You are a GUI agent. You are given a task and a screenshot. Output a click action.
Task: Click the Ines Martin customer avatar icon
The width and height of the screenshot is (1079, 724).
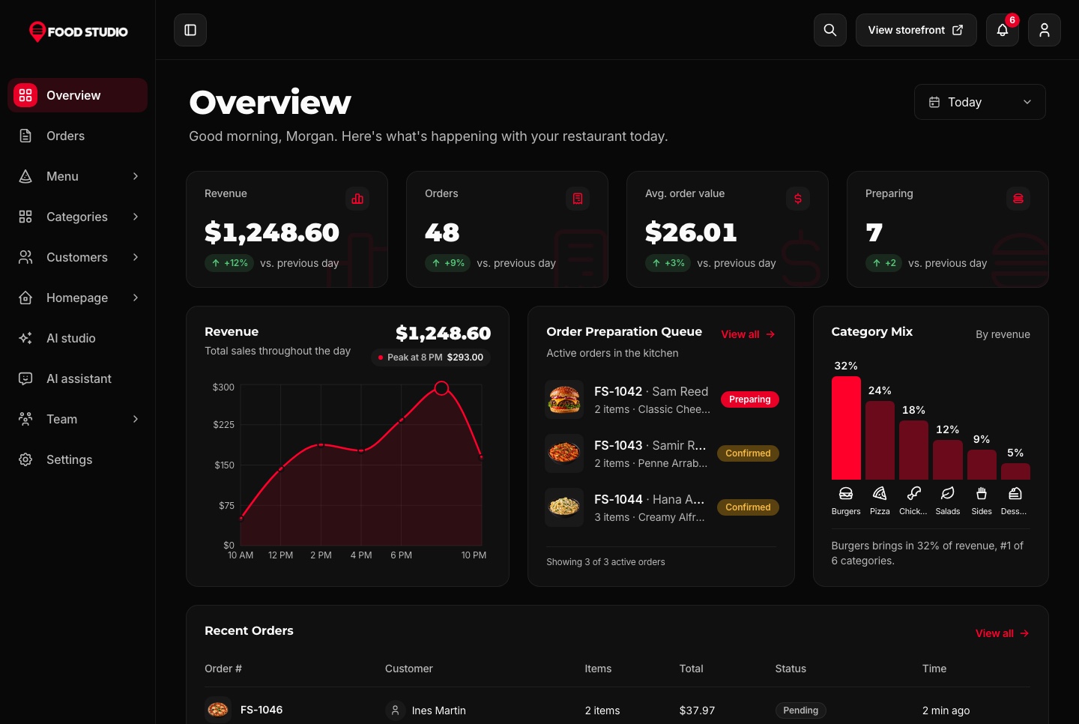[x=395, y=710]
